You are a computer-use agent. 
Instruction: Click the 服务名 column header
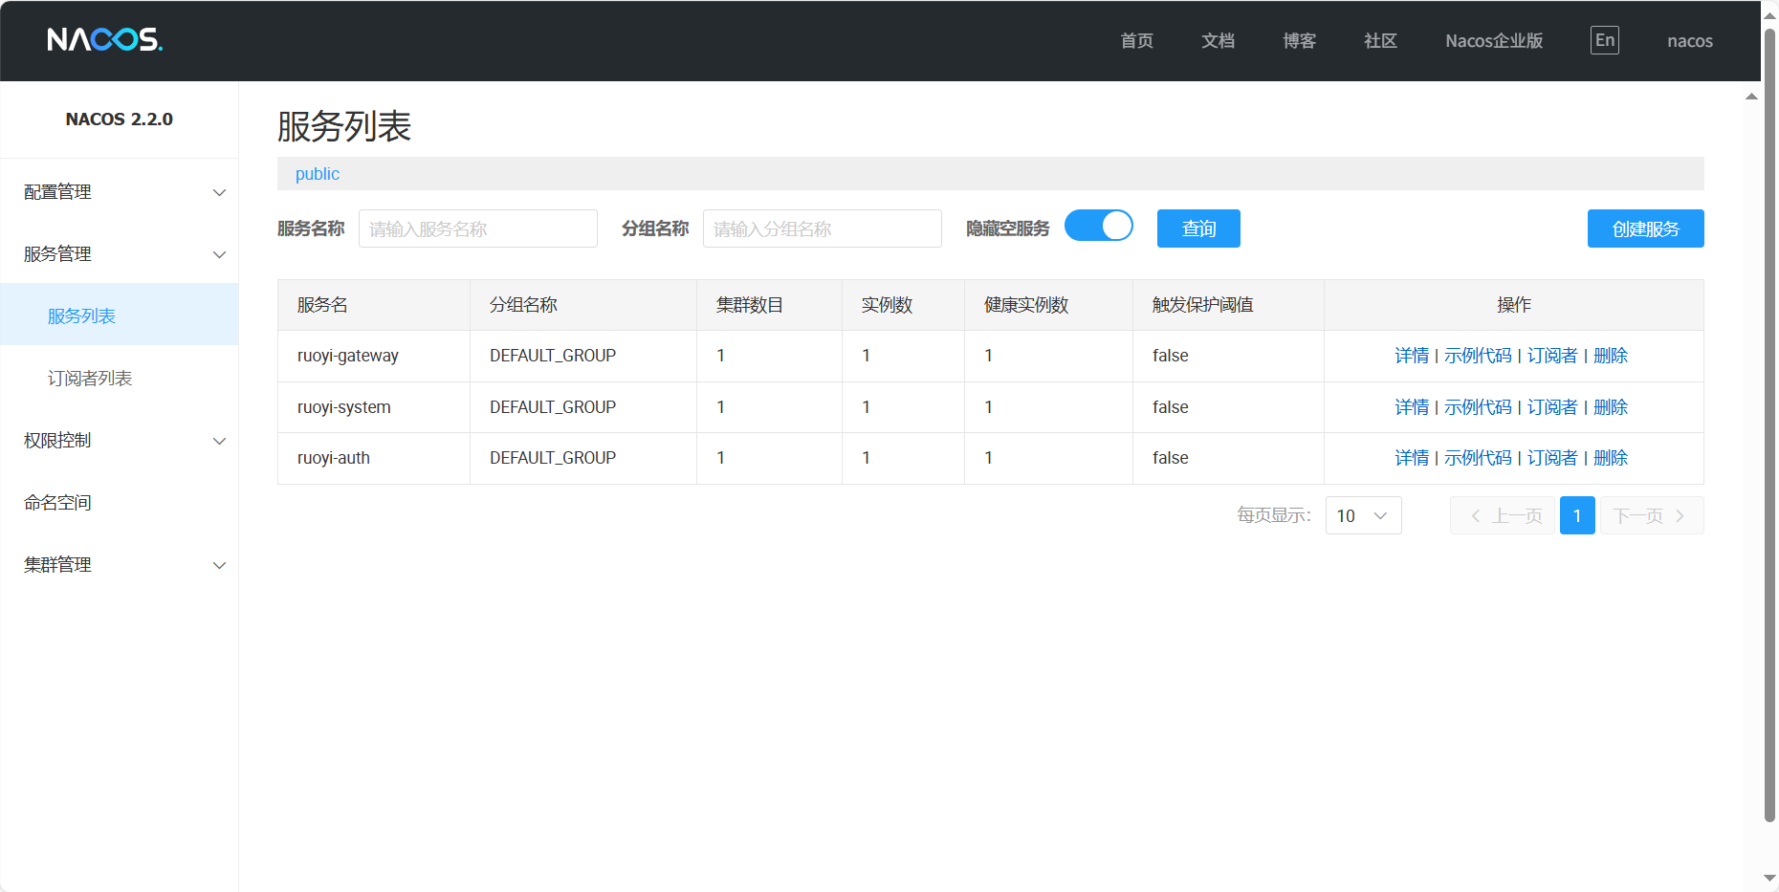[374, 305]
